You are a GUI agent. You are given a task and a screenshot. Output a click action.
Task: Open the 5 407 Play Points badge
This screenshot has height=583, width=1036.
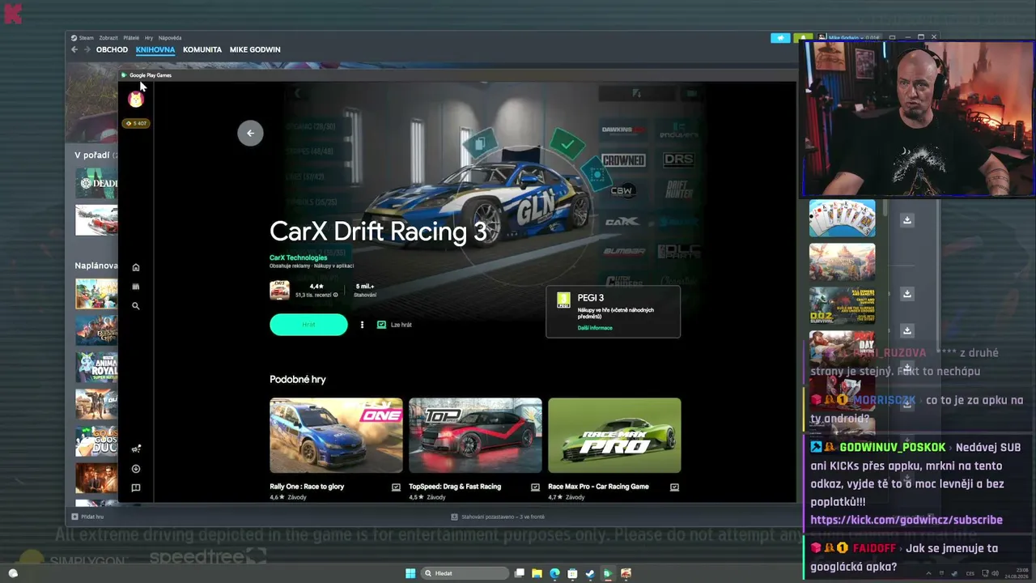point(135,123)
